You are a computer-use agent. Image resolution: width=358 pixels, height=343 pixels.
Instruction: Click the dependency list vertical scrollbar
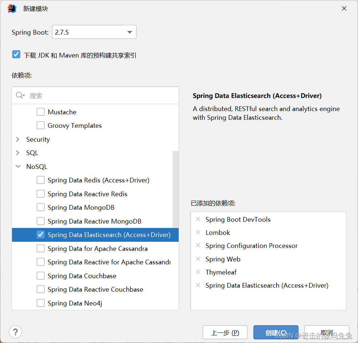tap(176, 189)
